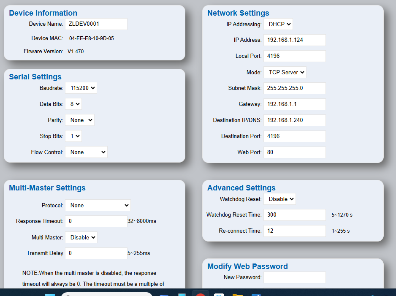Screen dimensions: 396x296
Task: Select the Re-connect Time input field
Action: [x=295, y=231]
